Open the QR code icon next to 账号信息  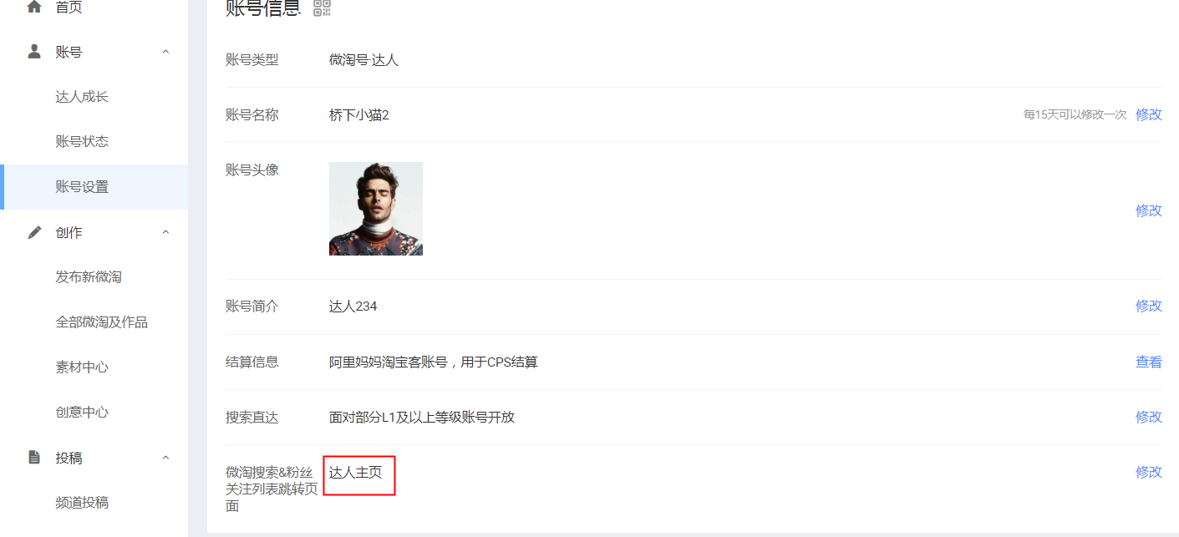coord(322,8)
